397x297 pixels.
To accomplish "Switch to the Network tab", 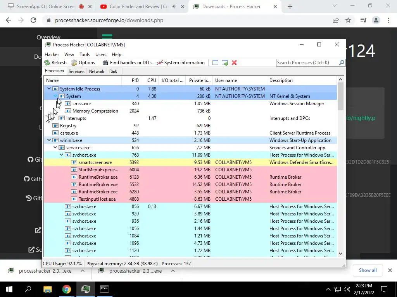I will click(x=97, y=72).
